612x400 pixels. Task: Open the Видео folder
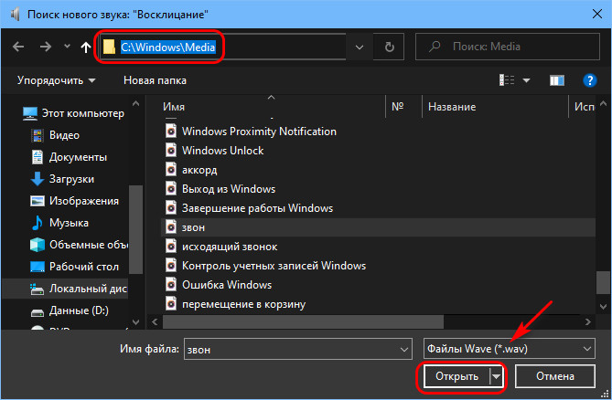tap(56, 135)
